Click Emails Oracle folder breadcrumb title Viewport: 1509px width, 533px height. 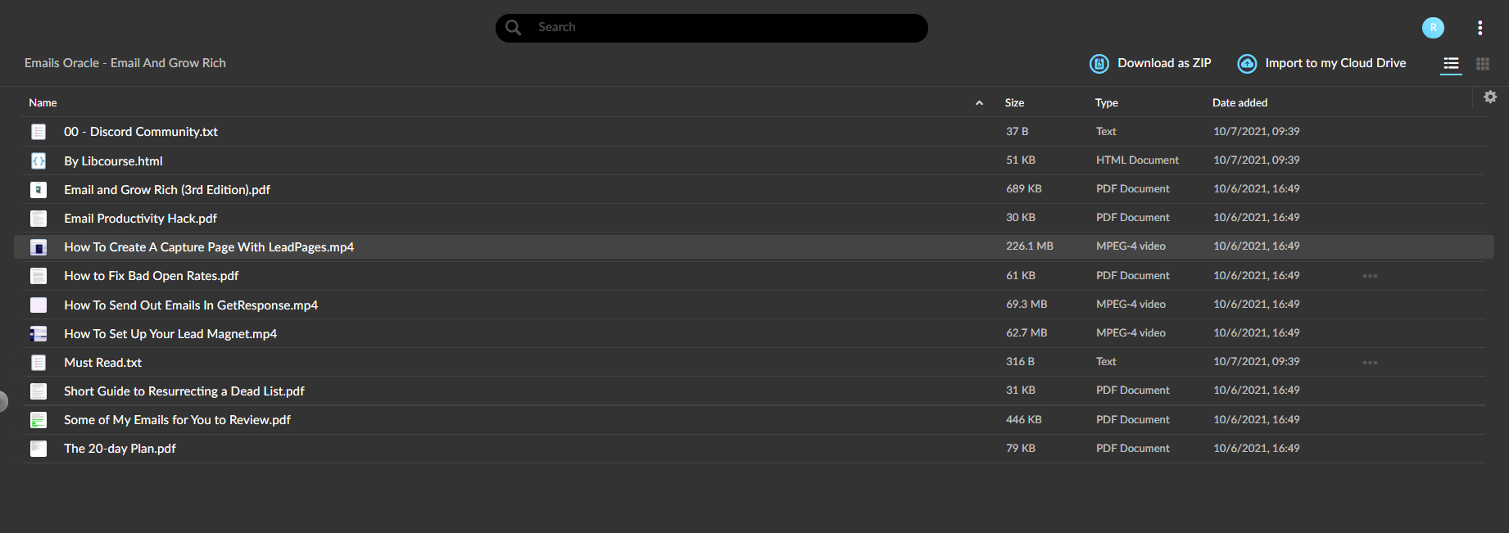[125, 63]
